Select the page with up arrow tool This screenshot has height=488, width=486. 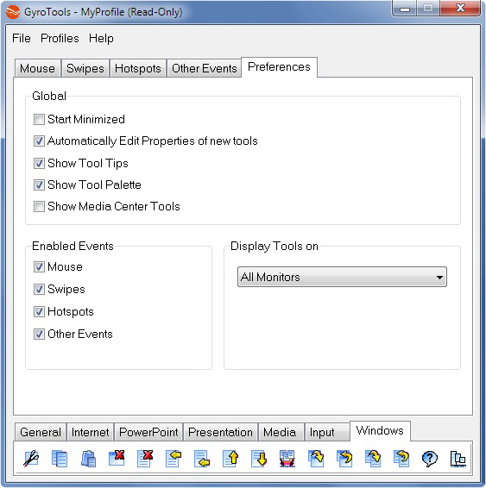tap(230, 459)
